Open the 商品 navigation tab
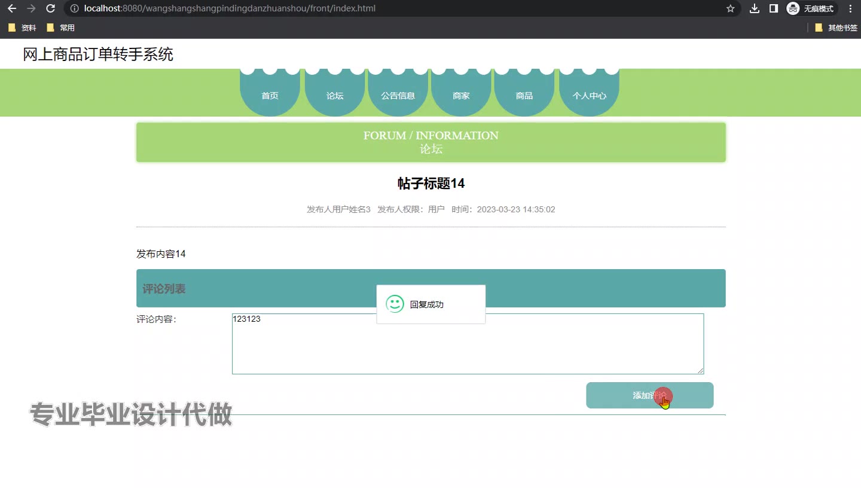Screen dimensions: 861x488 point(524,95)
